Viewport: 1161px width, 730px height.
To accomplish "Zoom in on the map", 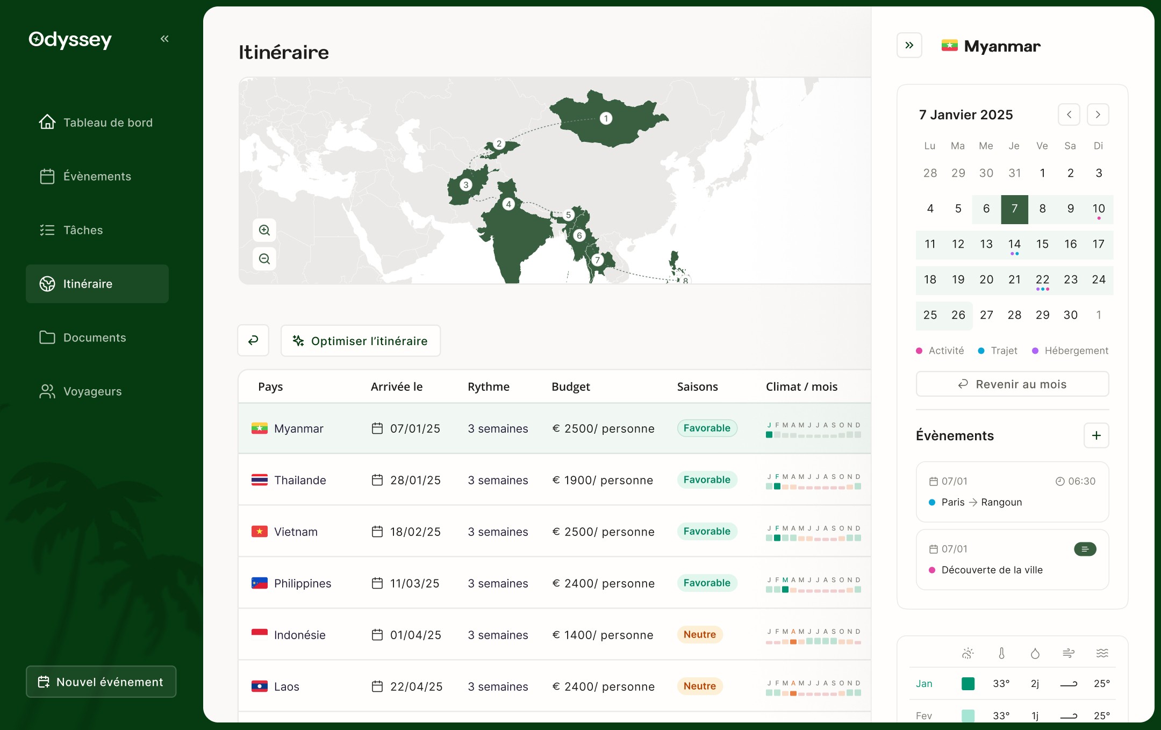I will pos(264,230).
